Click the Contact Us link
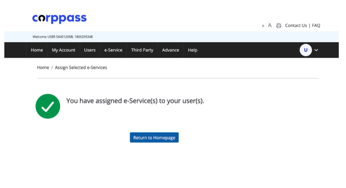346x188 pixels. point(296,26)
